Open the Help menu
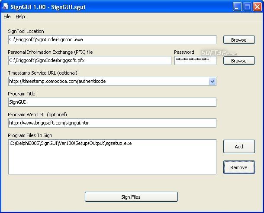The image size is (264, 213). pyautogui.click(x=20, y=16)
